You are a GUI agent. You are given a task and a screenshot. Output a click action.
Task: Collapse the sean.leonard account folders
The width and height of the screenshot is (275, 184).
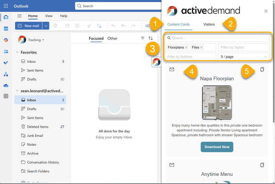click(17, 91)
